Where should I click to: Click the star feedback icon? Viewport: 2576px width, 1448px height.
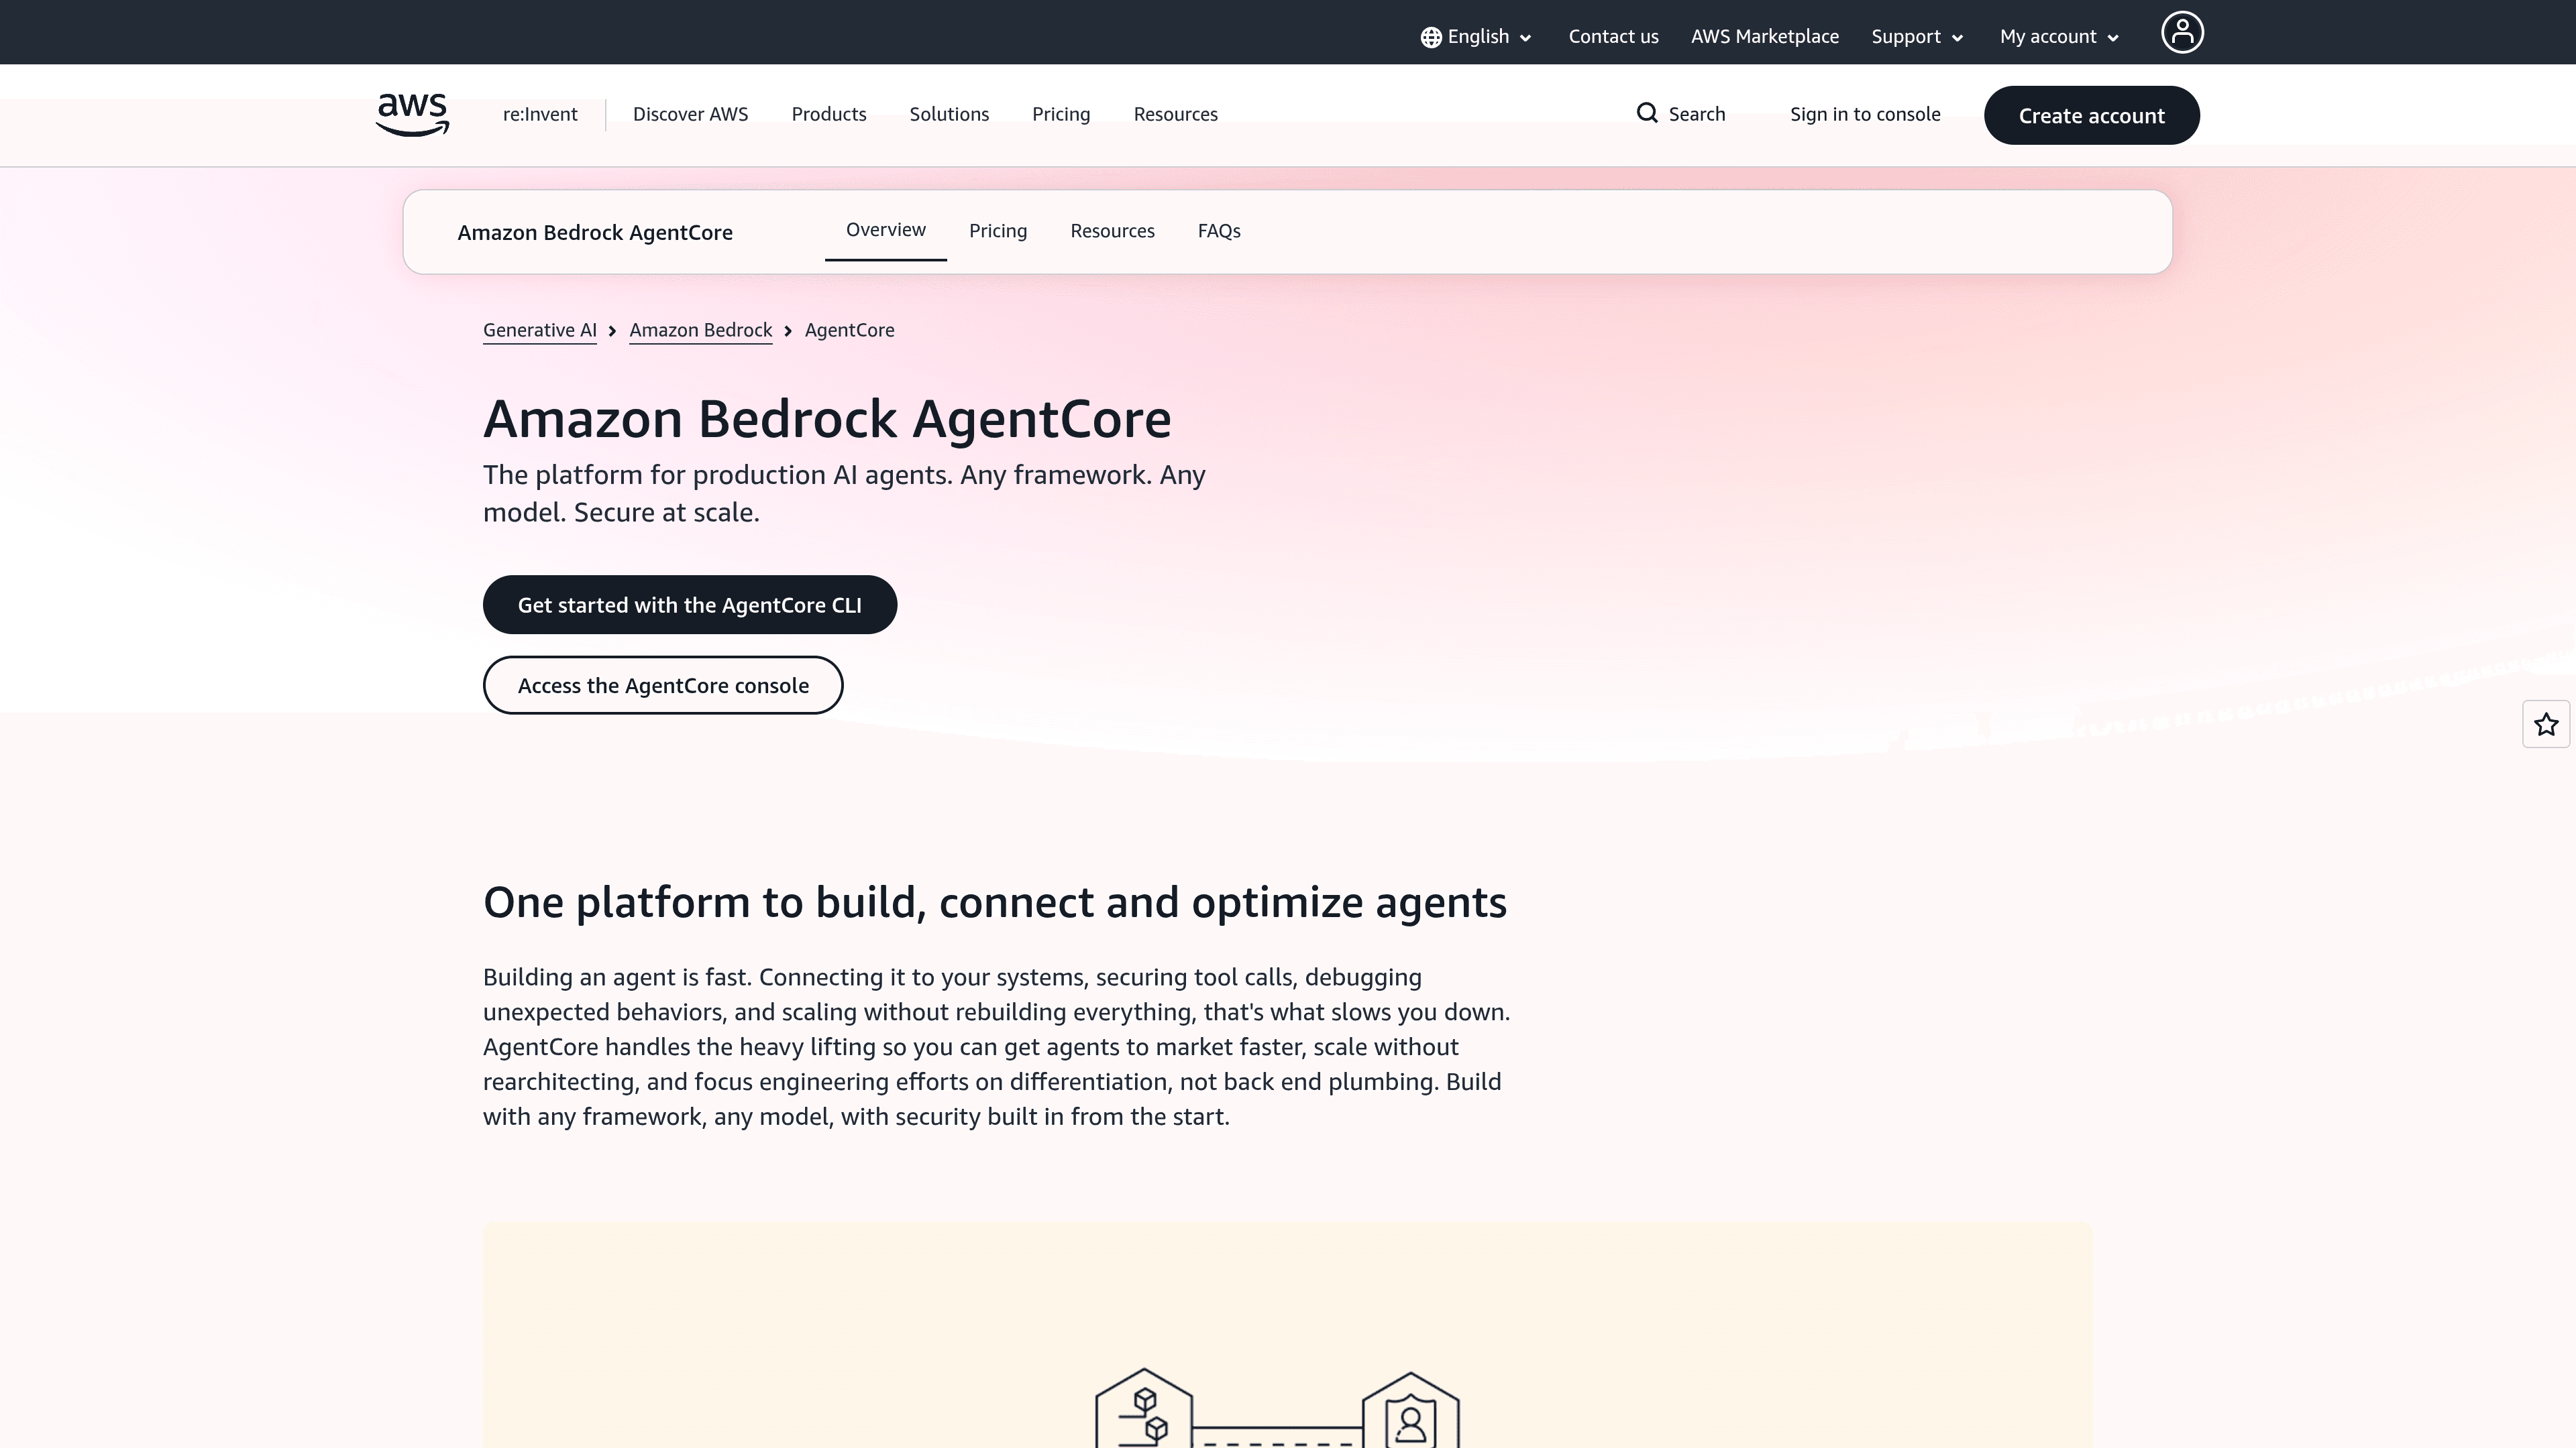coord(2546,725)
